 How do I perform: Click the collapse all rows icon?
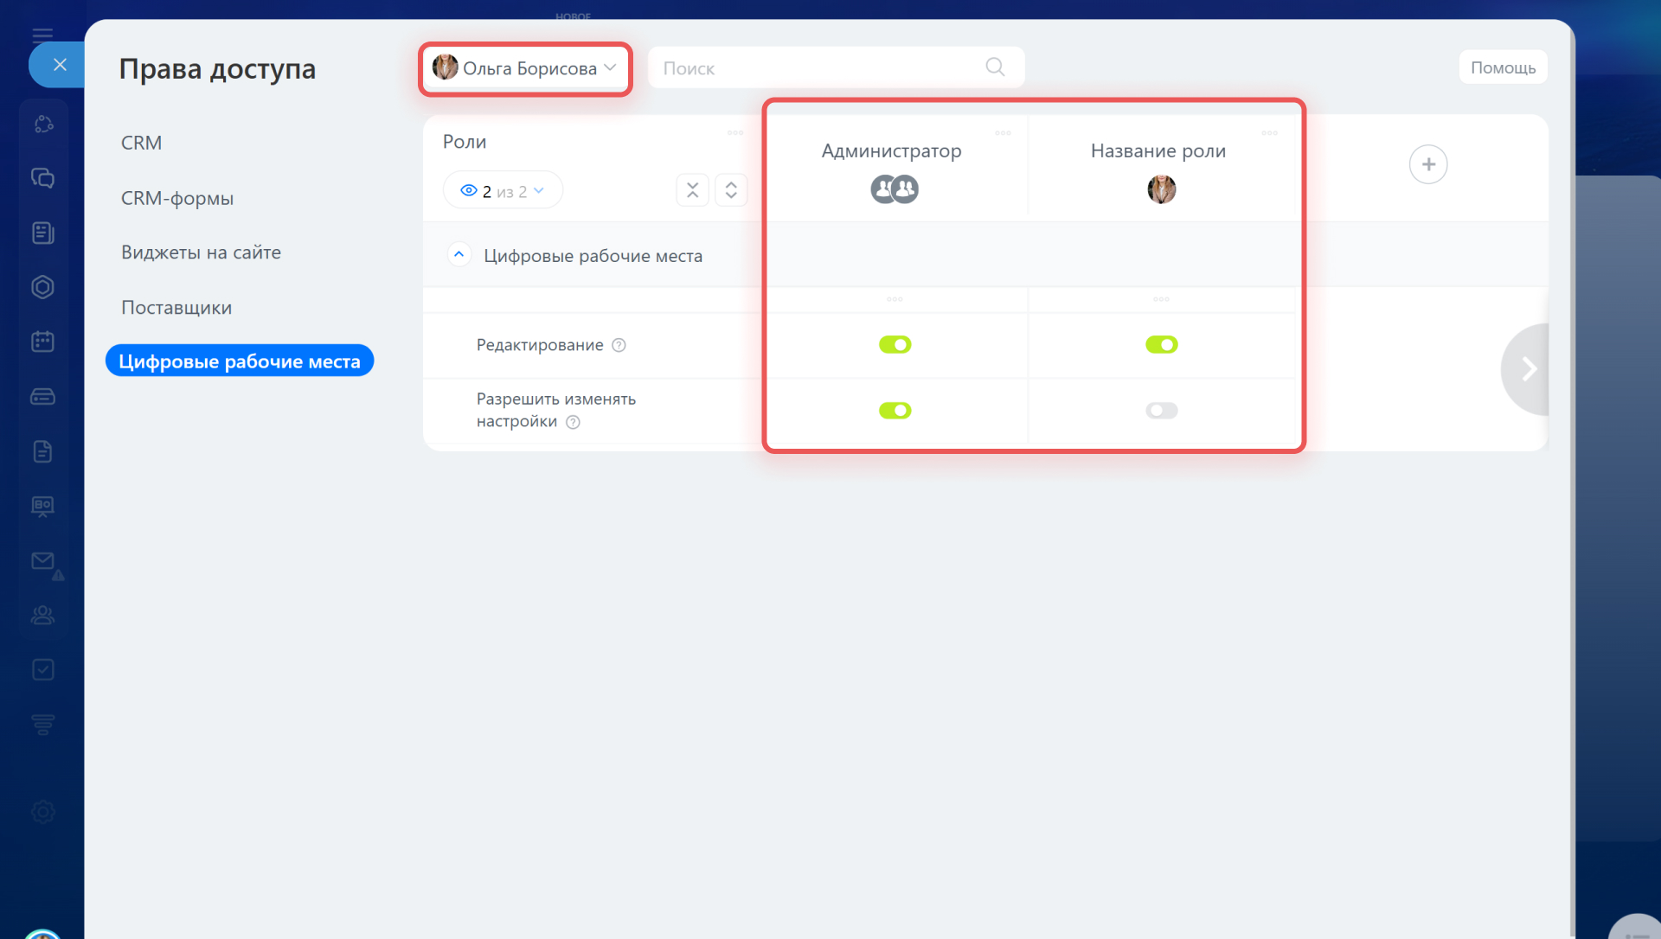click(692, 190)
